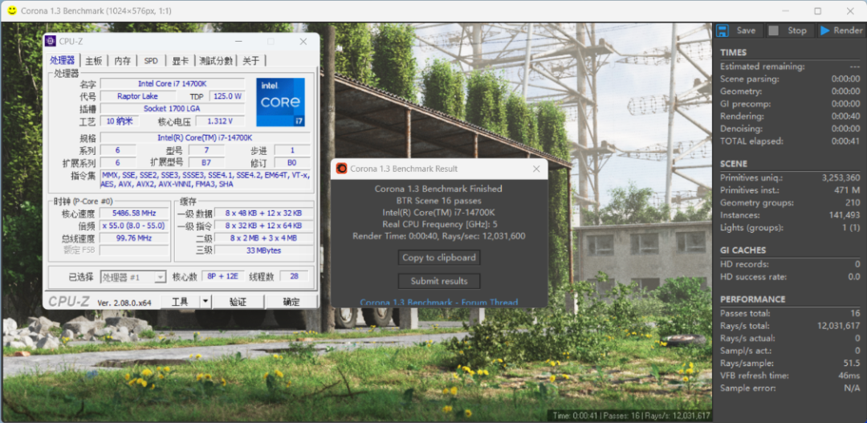Viewport: 867px width, 423px height.
Task: Minimize the CPU-Z window
Action: 238,42
